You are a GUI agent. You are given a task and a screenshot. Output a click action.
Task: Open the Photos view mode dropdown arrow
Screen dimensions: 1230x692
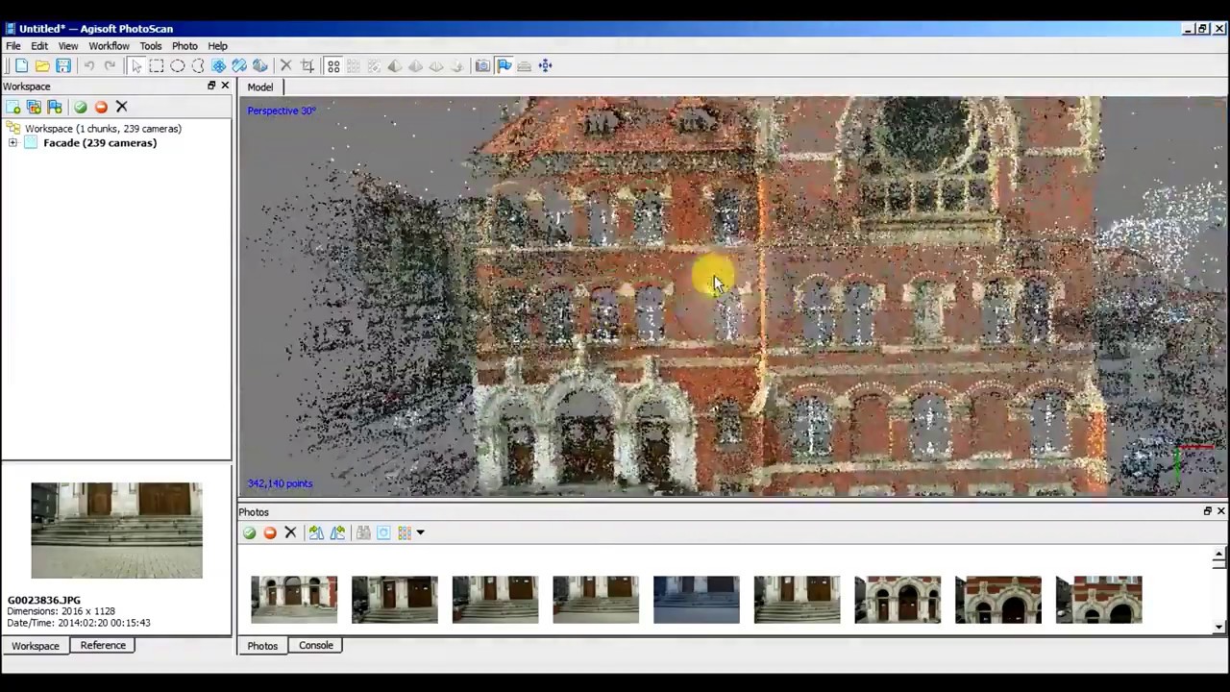click(x=420, y=532)
